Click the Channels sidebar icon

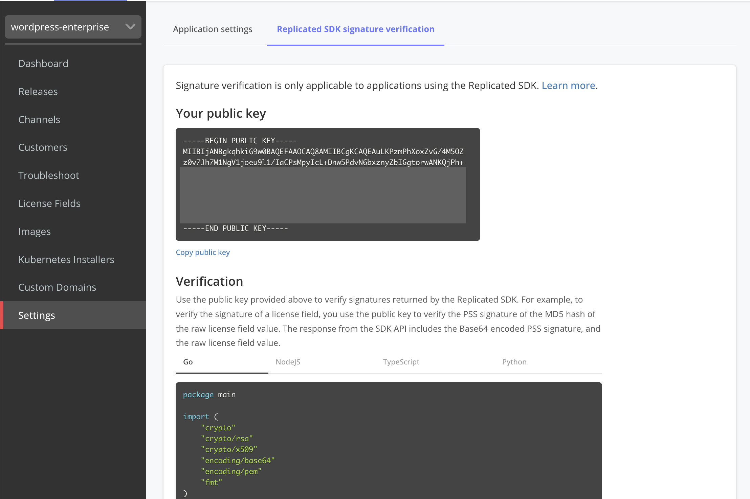click(x=40, y=119)
